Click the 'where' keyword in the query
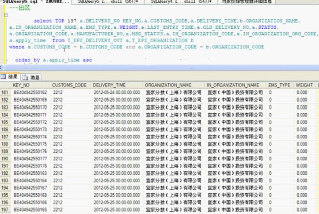This screenshot has height=214, width=319. pos(17,47)
